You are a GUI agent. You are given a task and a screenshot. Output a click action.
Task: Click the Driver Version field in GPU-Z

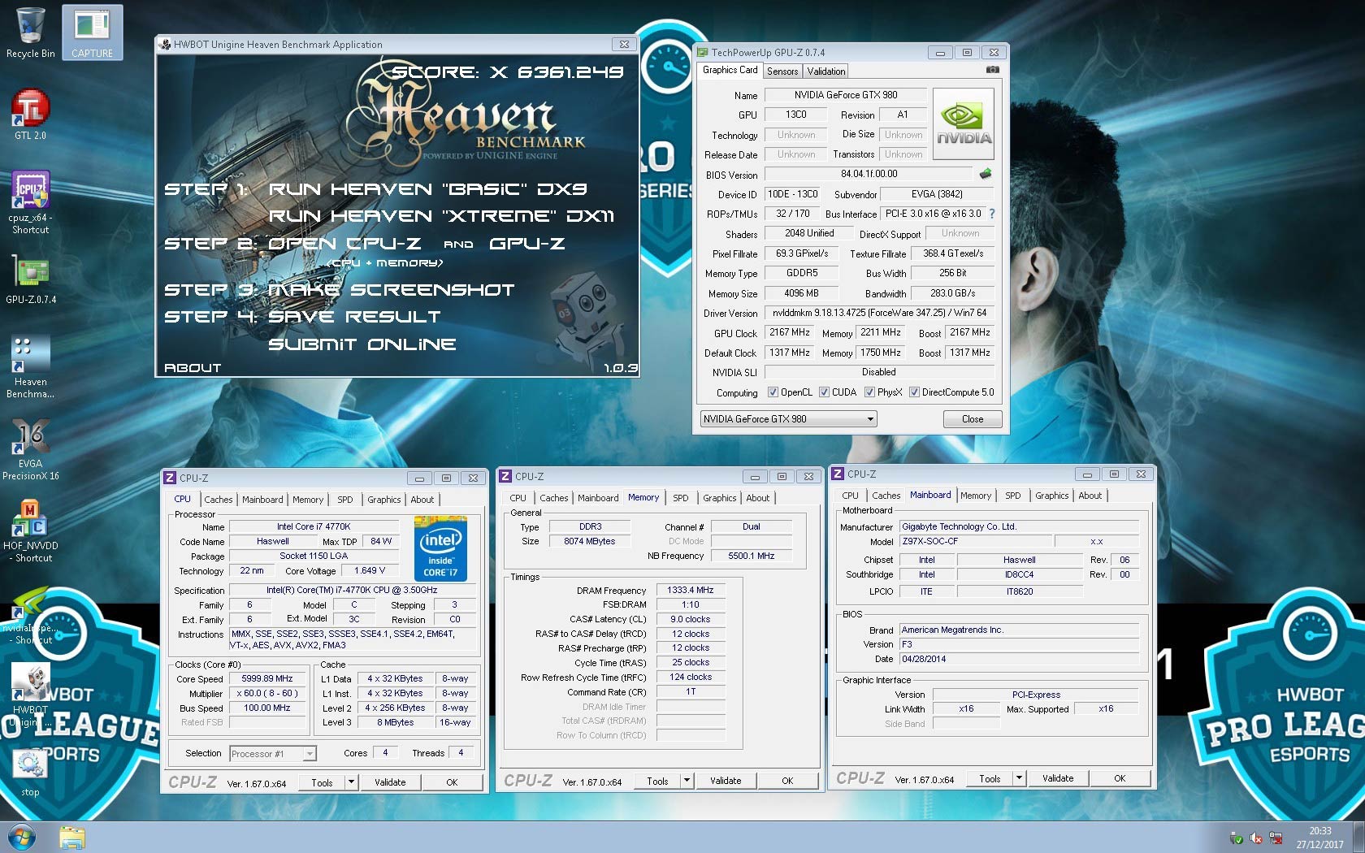[x=879, y=313]
